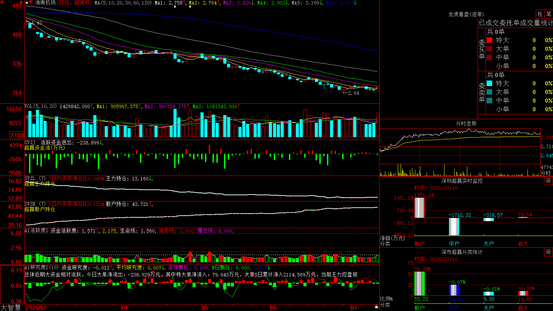Jump to 2026/02 on the date axis

(36, 308)
